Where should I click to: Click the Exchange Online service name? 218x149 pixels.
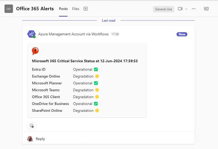[x=46, y=76]
